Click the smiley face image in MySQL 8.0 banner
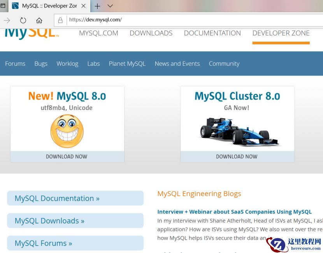The image size is (323, 253). 67,131
